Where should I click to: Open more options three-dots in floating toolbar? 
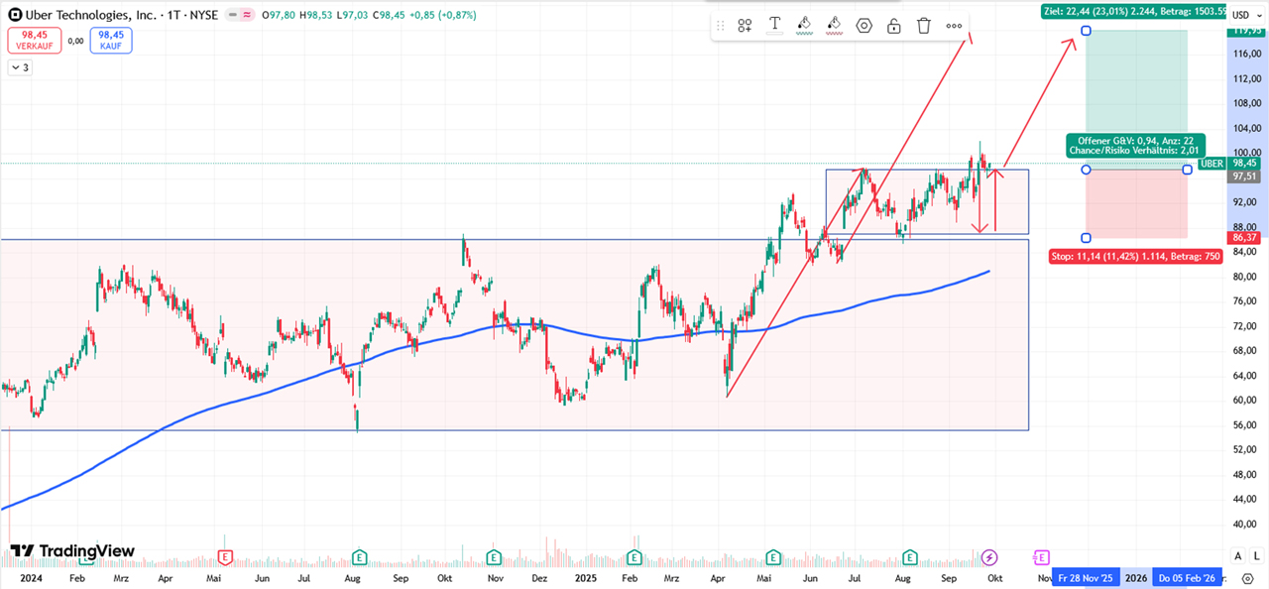(x=954, y=26)
